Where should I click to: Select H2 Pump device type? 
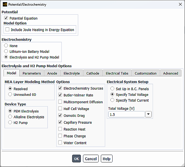10,123
